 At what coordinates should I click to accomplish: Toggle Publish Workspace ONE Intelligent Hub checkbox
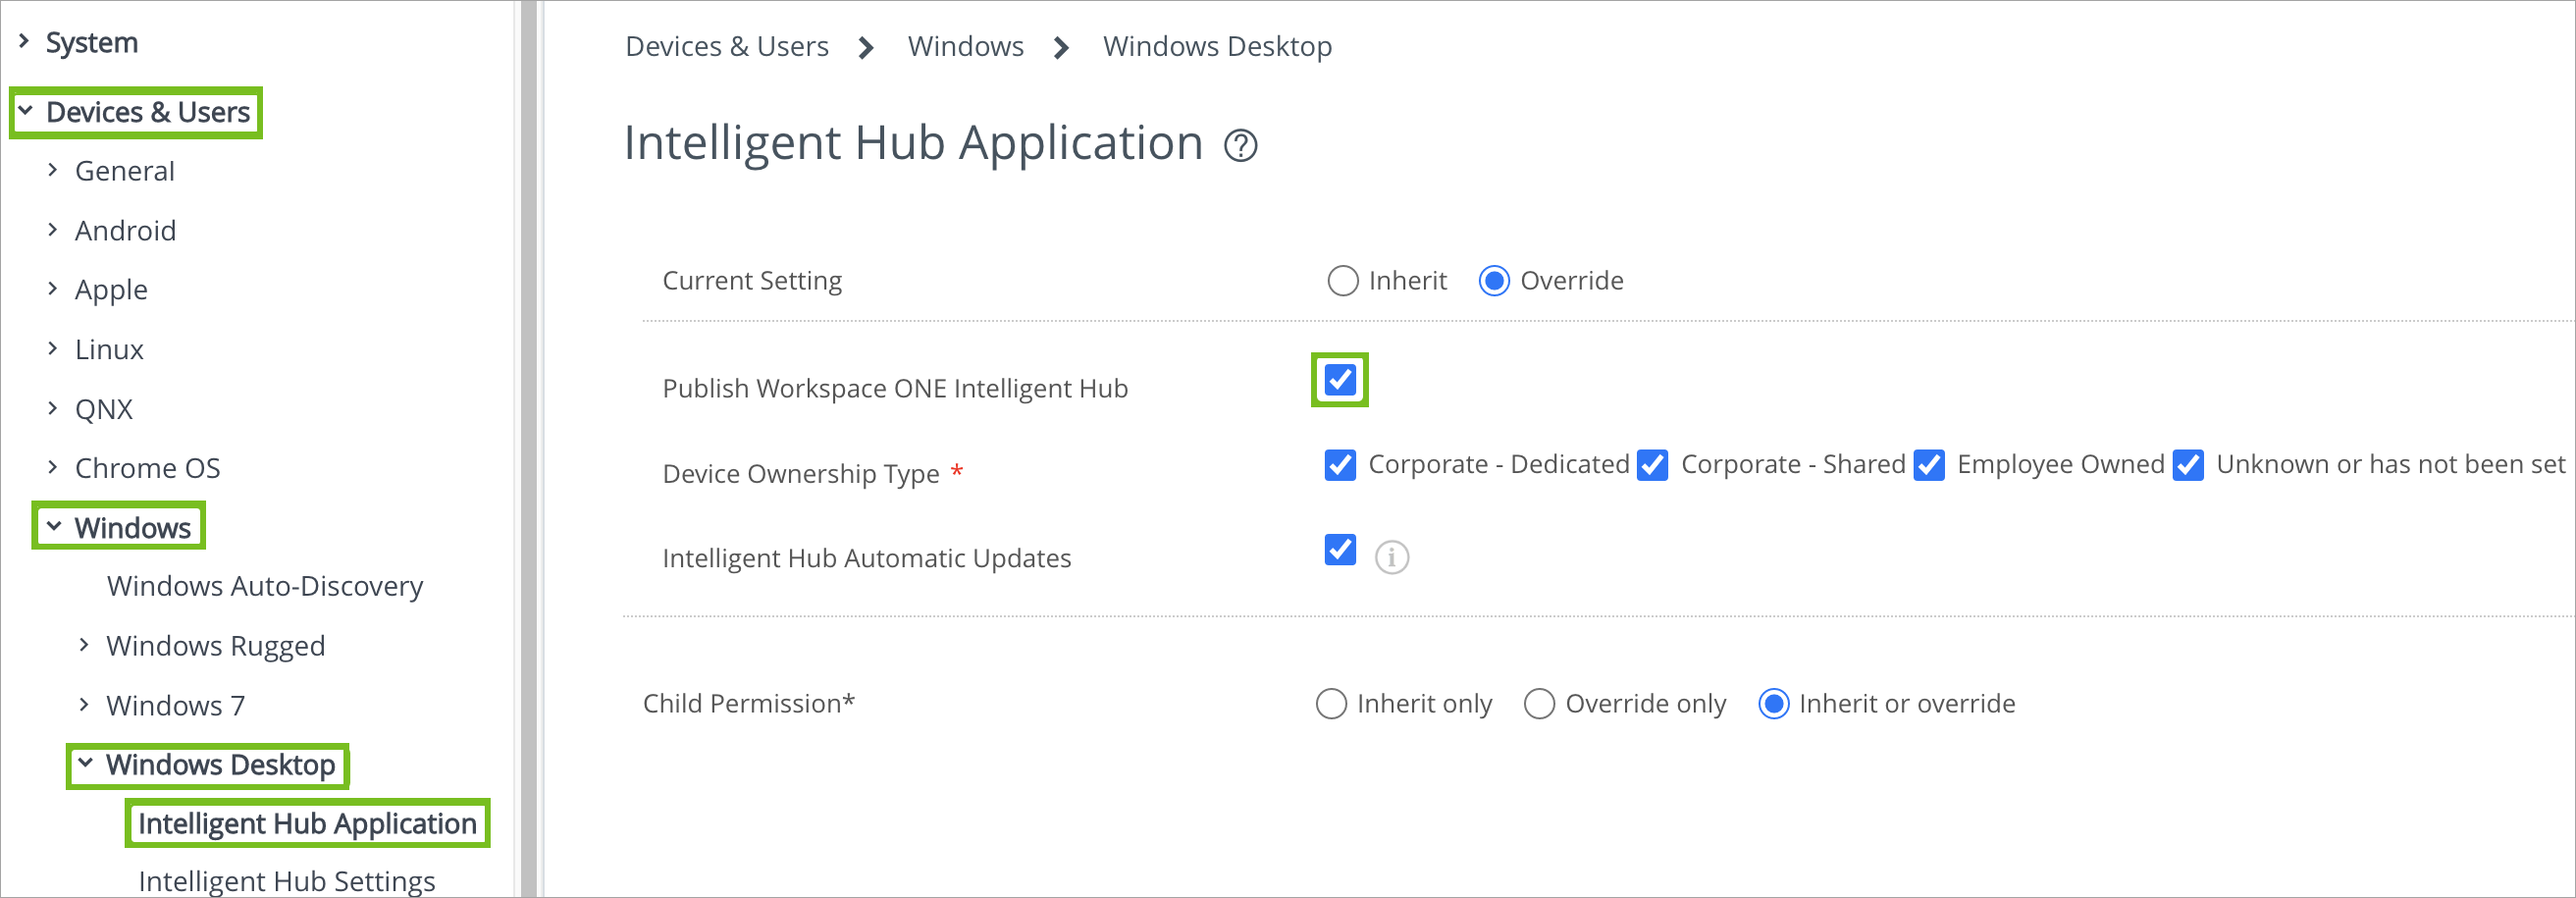click(x=1340, y=380)
